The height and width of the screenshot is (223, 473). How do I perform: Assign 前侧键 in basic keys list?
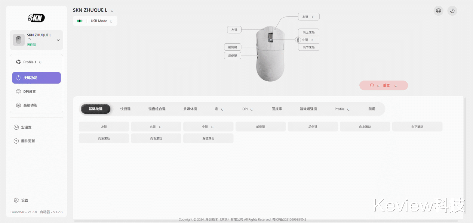(261, 127)
